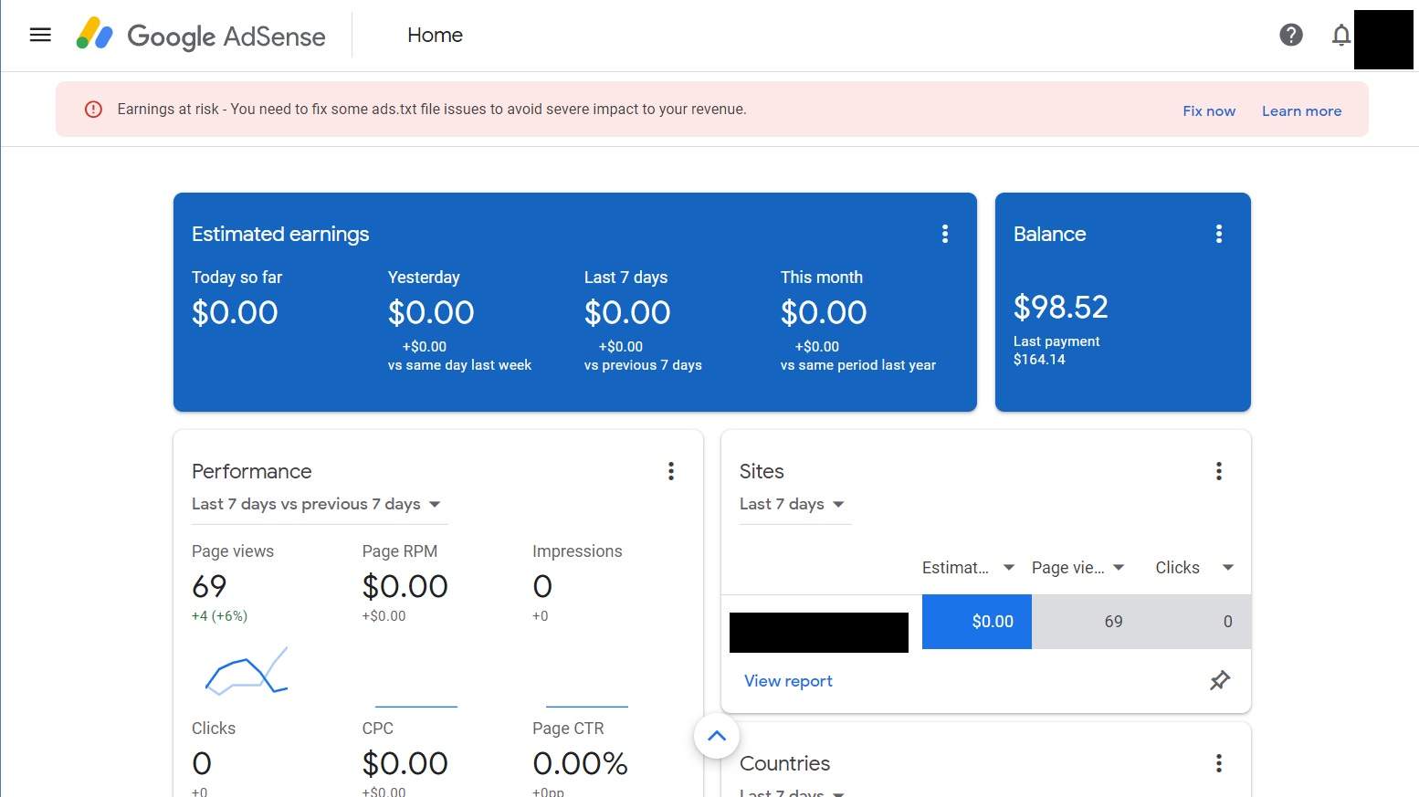Click the Google AdSense logo
The image size is (1419, 797).
[x=201, y=35]
